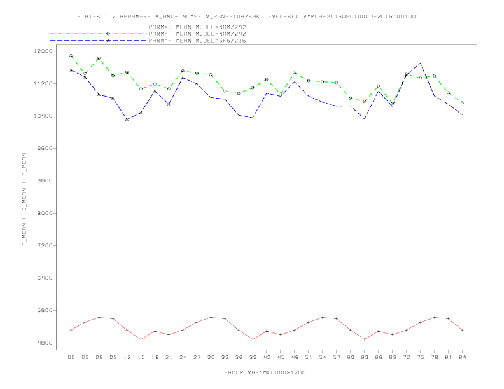This screenshot has width=504, height=389.
Task: Click forecast hour 51 on the x-axis
Action: [309, 357]
